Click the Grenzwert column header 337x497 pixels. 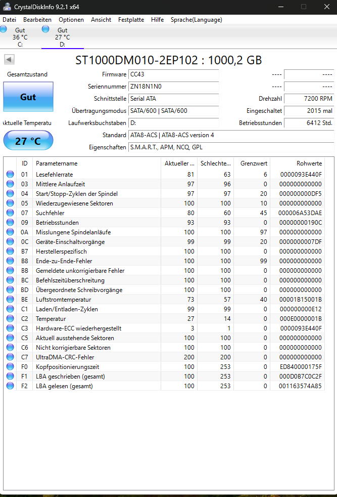coord(252,163)
